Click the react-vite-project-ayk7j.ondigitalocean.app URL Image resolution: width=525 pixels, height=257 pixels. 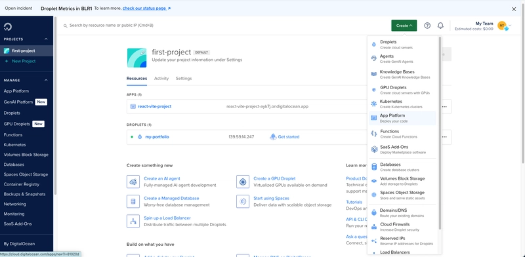(267, 106)
